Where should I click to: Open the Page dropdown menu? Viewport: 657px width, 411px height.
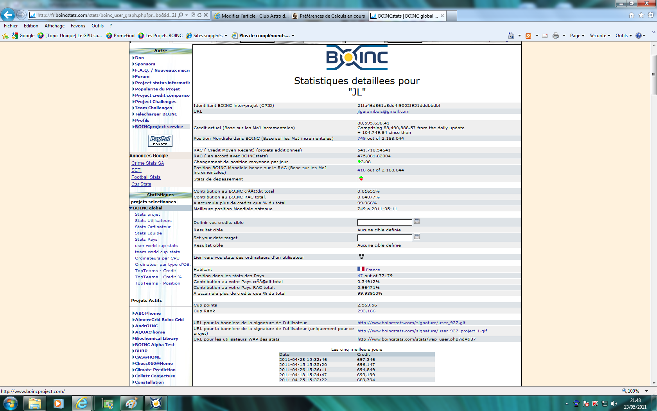pyautogui.click(x=577, y=36)
